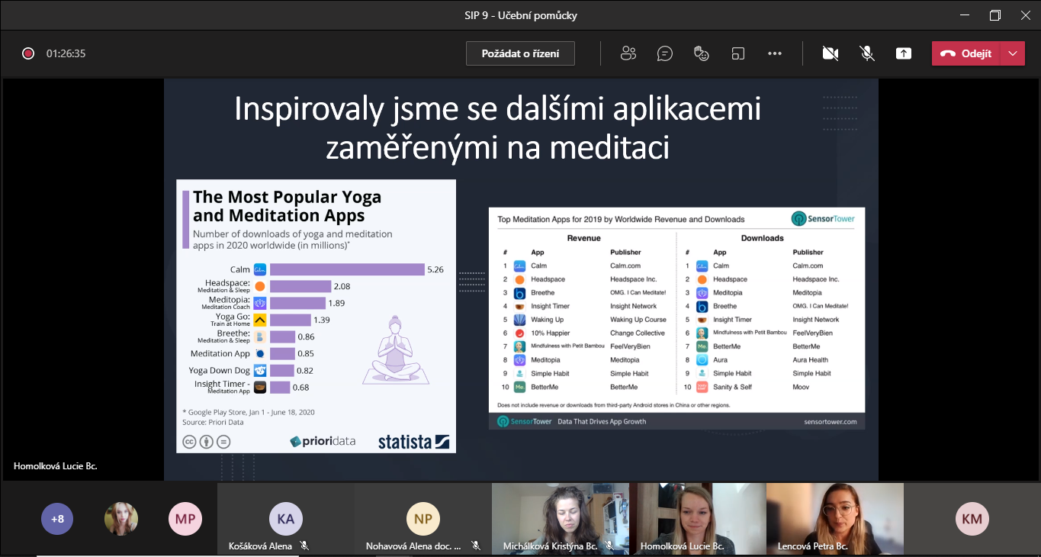Click the Calm bar labeled 5.26
The image size is (1041, 557).
point(347,269)
